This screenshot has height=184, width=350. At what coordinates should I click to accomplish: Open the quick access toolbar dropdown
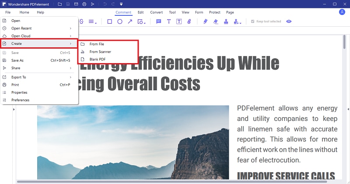121,4
